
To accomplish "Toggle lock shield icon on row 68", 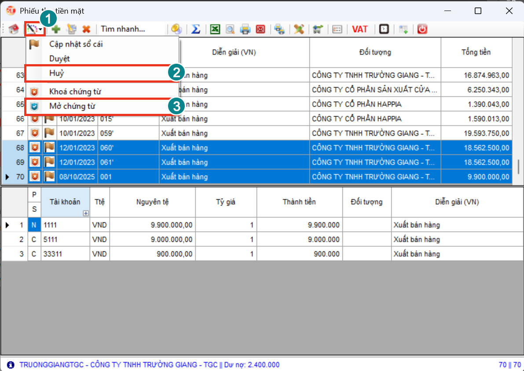I will [x=34, y=148].
